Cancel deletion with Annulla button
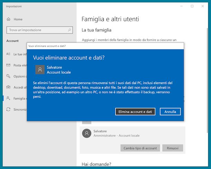This screenshot has width=211, height=169. pyautogui.click(x=170, y=112)
